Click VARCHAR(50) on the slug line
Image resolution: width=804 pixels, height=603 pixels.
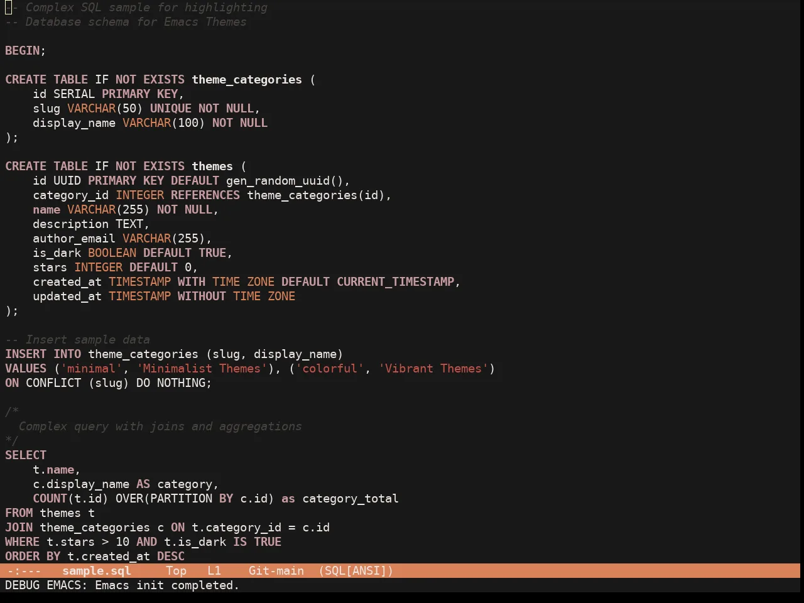click(x=105, y=109)
